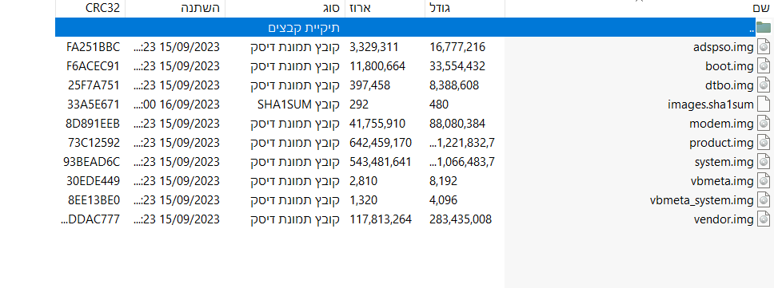The image size is (774, 288).
Task: Click CRC32 value F6ACEC91 of boot.img
Action: coord(94,66)
